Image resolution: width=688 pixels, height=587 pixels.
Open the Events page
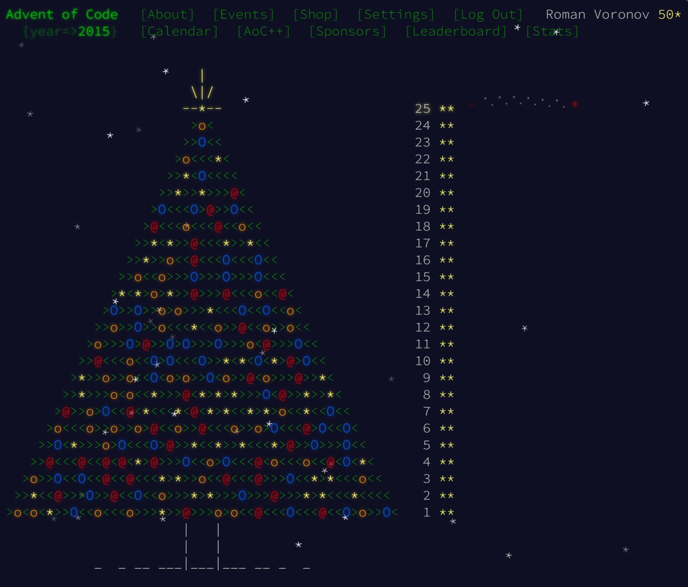[x=243, y=15]
